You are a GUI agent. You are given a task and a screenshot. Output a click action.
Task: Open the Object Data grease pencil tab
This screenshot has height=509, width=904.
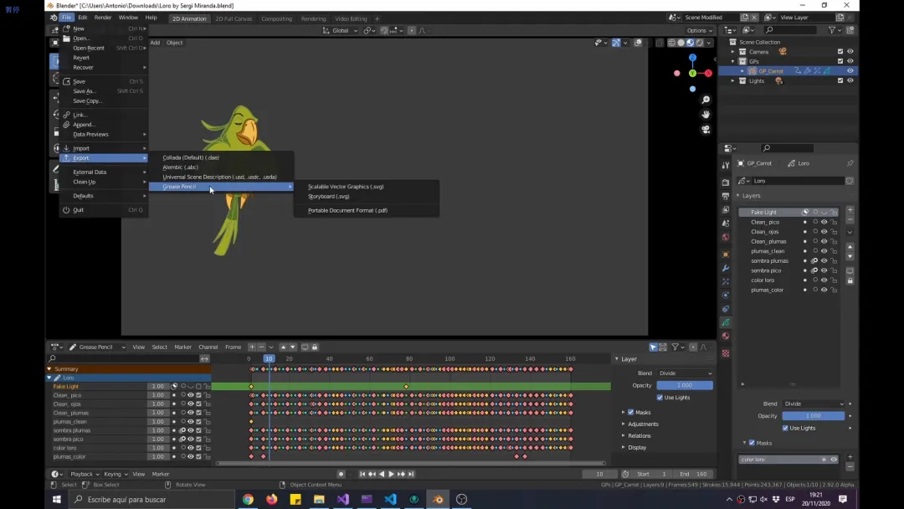coord(725,322)
